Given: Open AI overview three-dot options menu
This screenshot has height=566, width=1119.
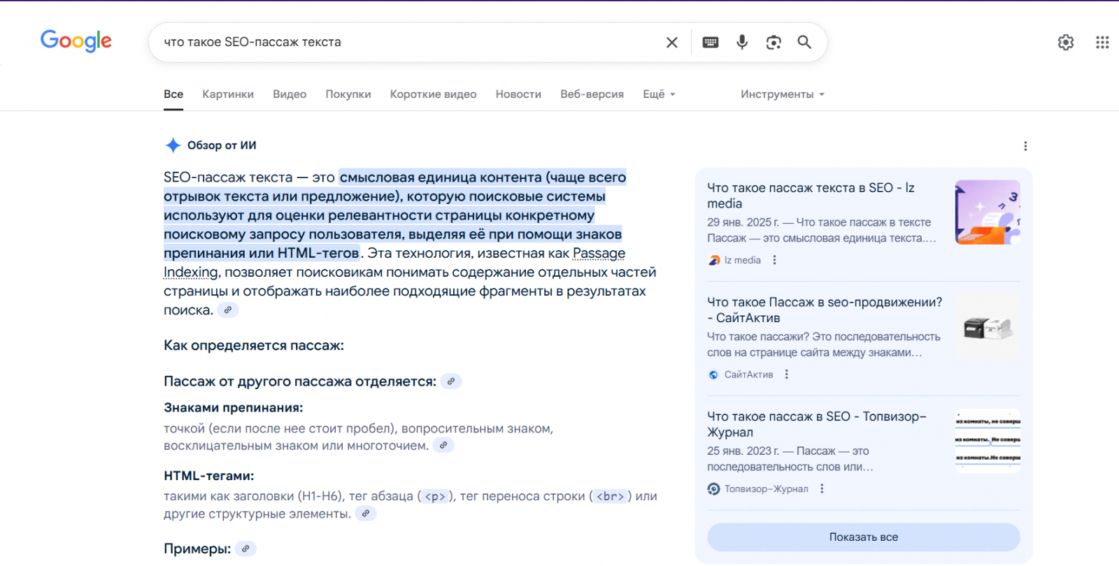Looking at the screenshot, I should 1025,146.
